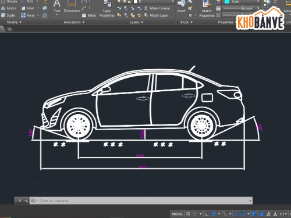Click the 133 ground clearance dimension

(x=143, y=134)
